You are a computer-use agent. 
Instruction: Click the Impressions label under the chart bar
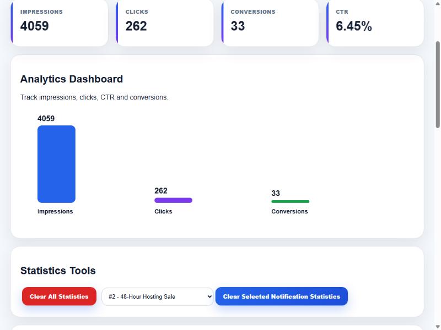tap(55, 211)
